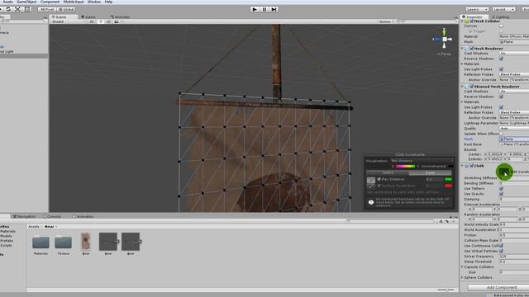529x297 pixels.
Task: Click the Step frame button
Action: pyautogui.click(x=274, y=9)
